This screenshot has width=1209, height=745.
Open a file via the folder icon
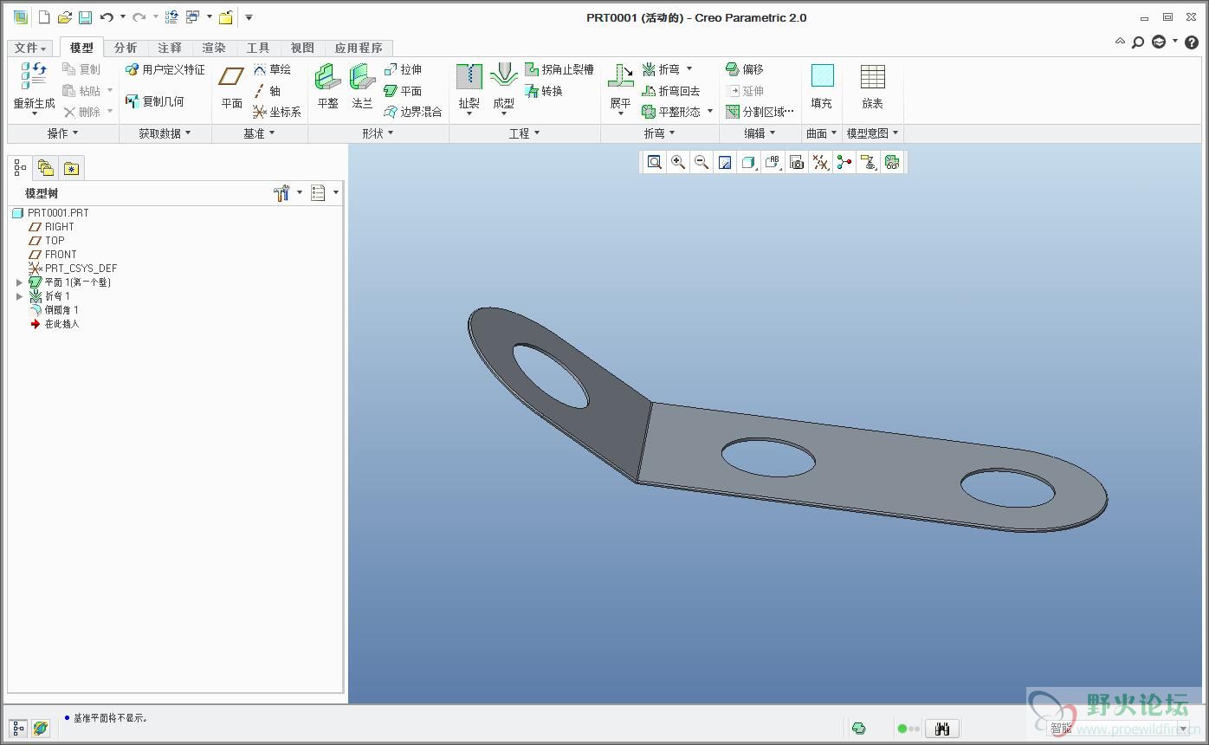(65, 17)
